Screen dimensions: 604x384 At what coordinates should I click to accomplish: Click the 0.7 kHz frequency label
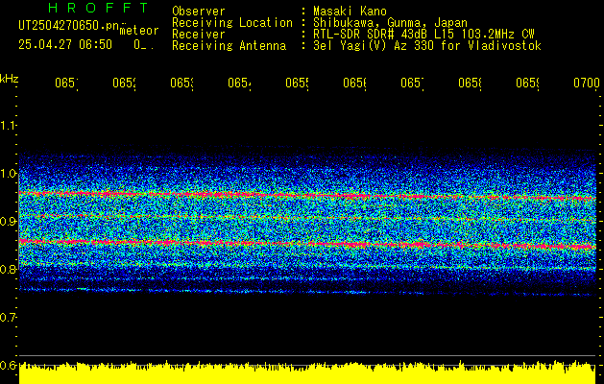(8, 318)
